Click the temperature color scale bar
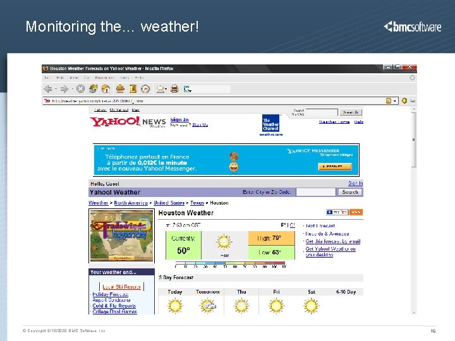This screenshot has height=341, width=455. click(x=230, y=263)
